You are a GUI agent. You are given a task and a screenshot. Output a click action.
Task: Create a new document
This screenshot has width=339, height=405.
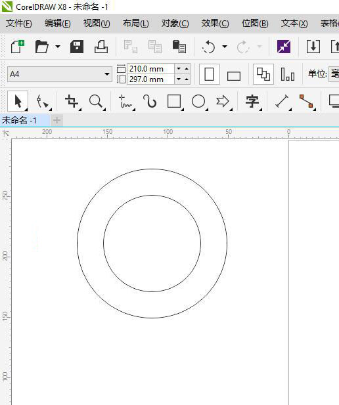click(17, 47)
